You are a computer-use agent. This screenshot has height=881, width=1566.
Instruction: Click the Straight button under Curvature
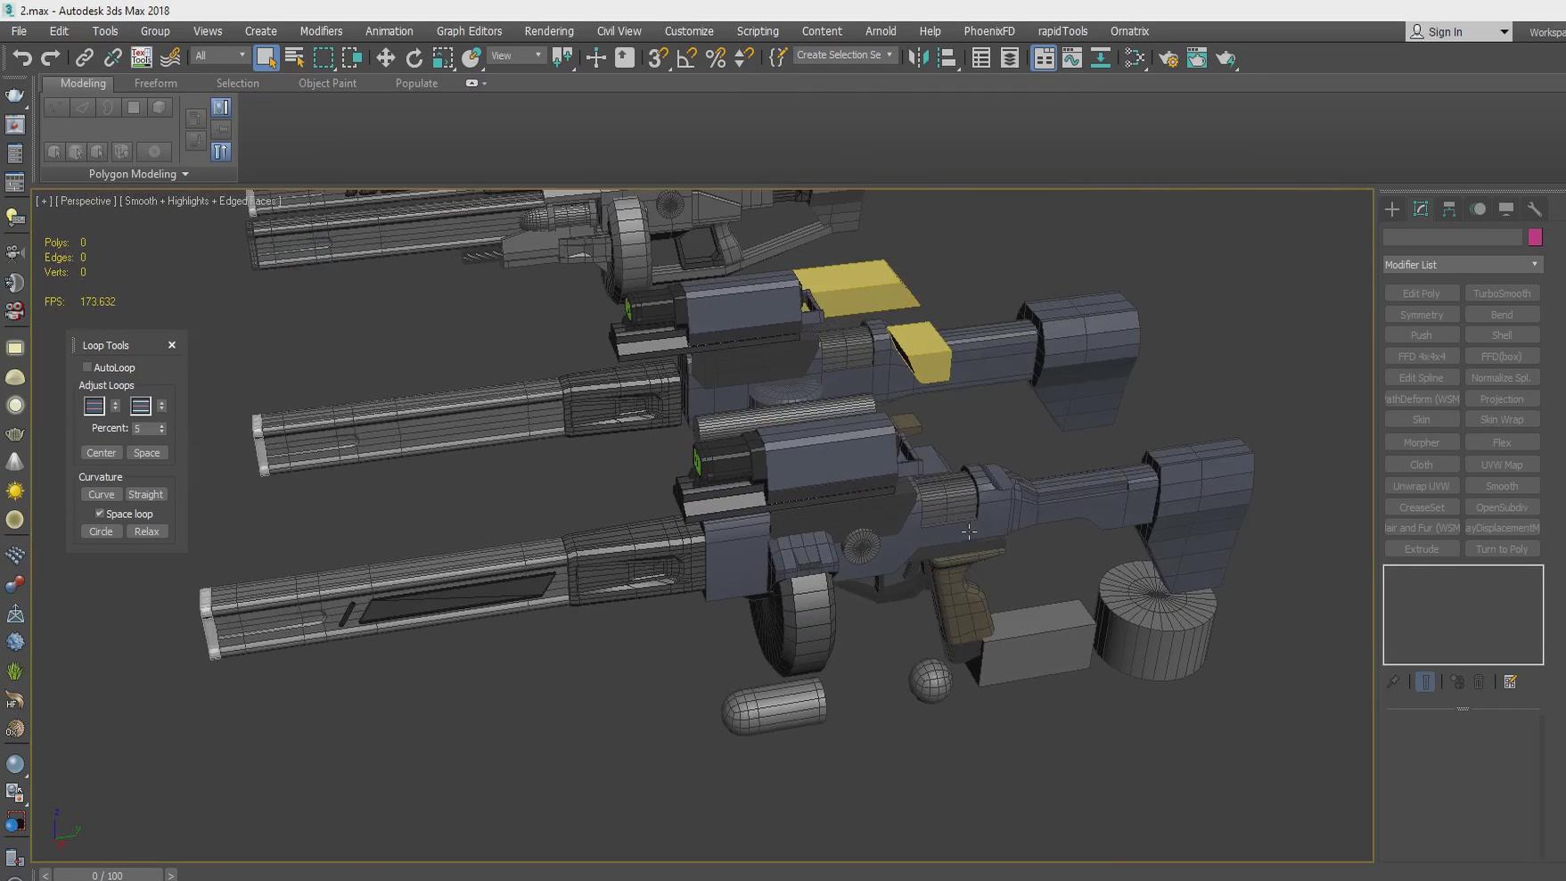(145, 494)
